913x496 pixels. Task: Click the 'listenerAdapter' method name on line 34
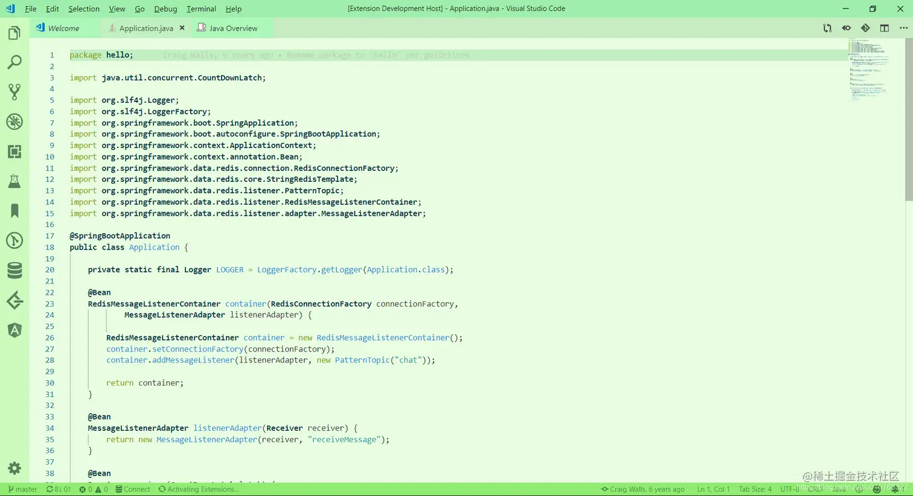point(228,428)
